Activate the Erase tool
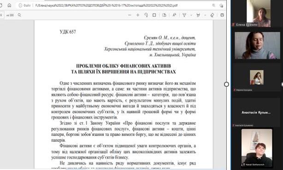283x170 pixels. (212, 15)
